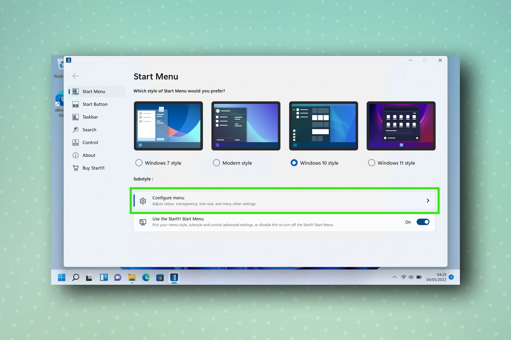
Task: Click the Windows 10 style preview image
Action: 323,125
